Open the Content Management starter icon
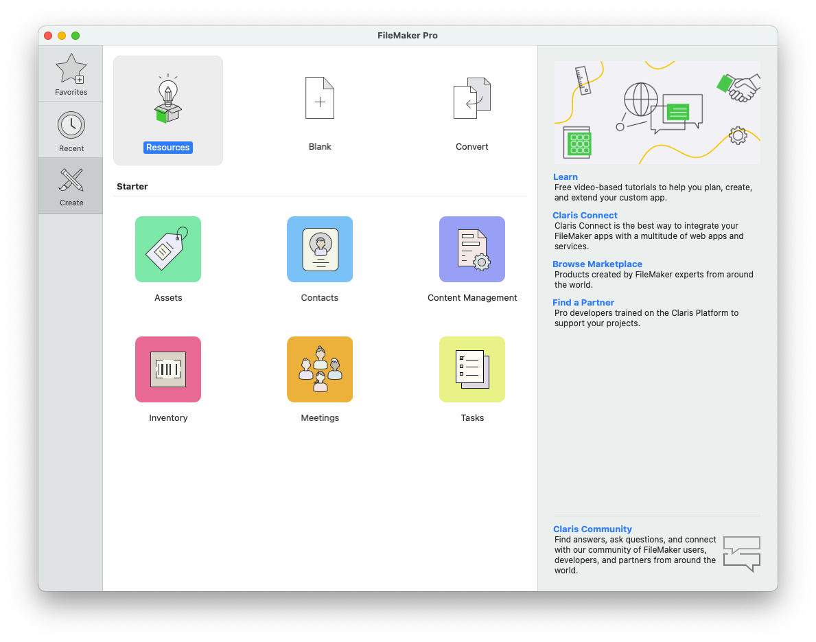 [x=472, y=249]
